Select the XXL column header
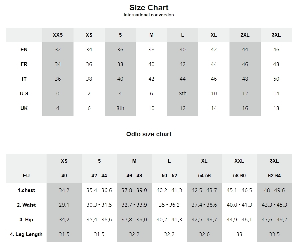This screenshot has width=303, height=248. point(239,161)
